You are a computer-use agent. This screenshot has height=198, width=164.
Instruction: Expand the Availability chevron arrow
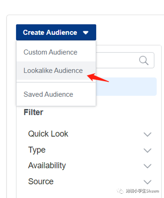pyautogui.click(x=148, y=166)
